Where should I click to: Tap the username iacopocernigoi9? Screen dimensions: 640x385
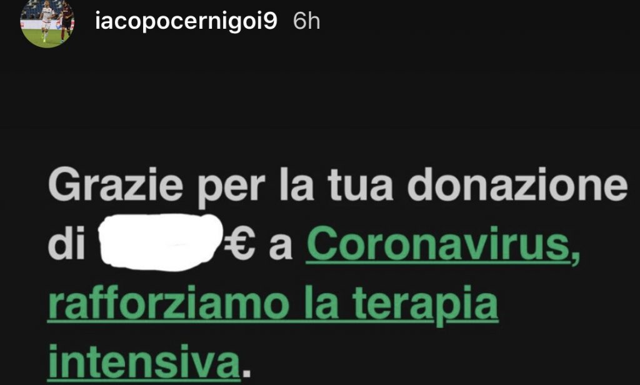click(186, 21)
